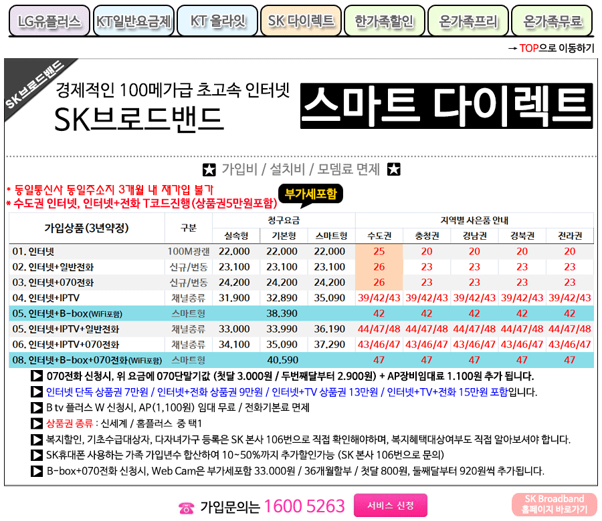Click the 부가세포함 speech bubble badge

[x=310, y=194]
